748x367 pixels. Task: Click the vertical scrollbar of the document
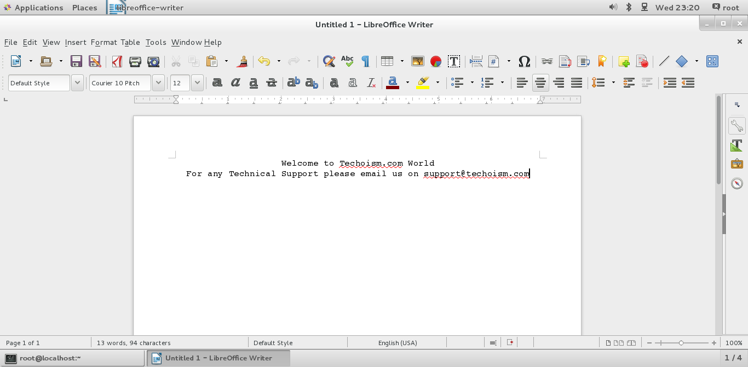tap(719, 139)
